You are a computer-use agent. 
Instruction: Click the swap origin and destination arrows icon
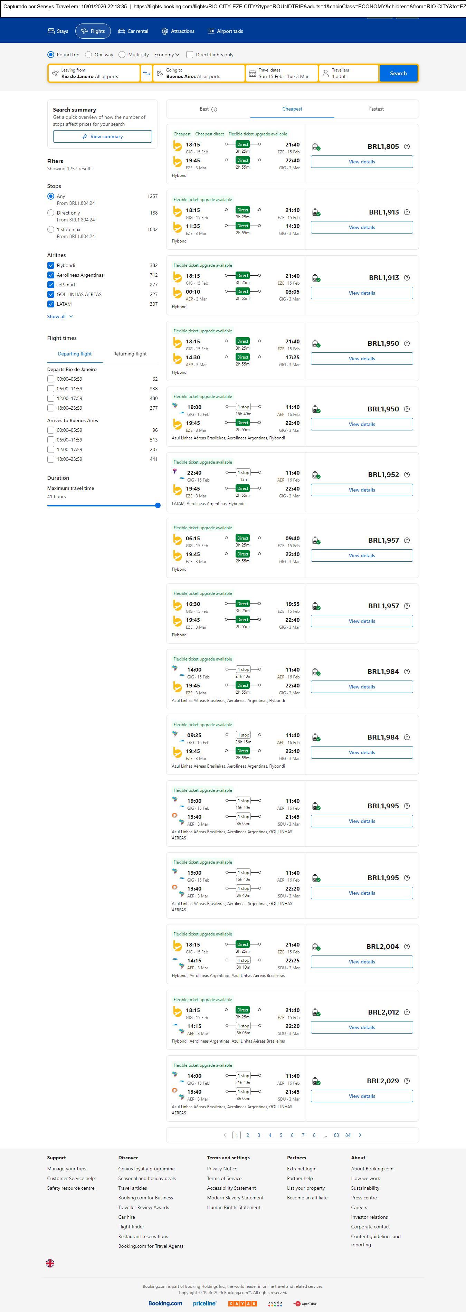pyautogui.click(x=146, y=73)
